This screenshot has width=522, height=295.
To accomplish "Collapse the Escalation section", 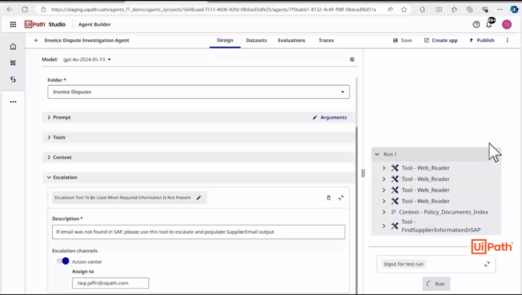I will pos(48,177).
